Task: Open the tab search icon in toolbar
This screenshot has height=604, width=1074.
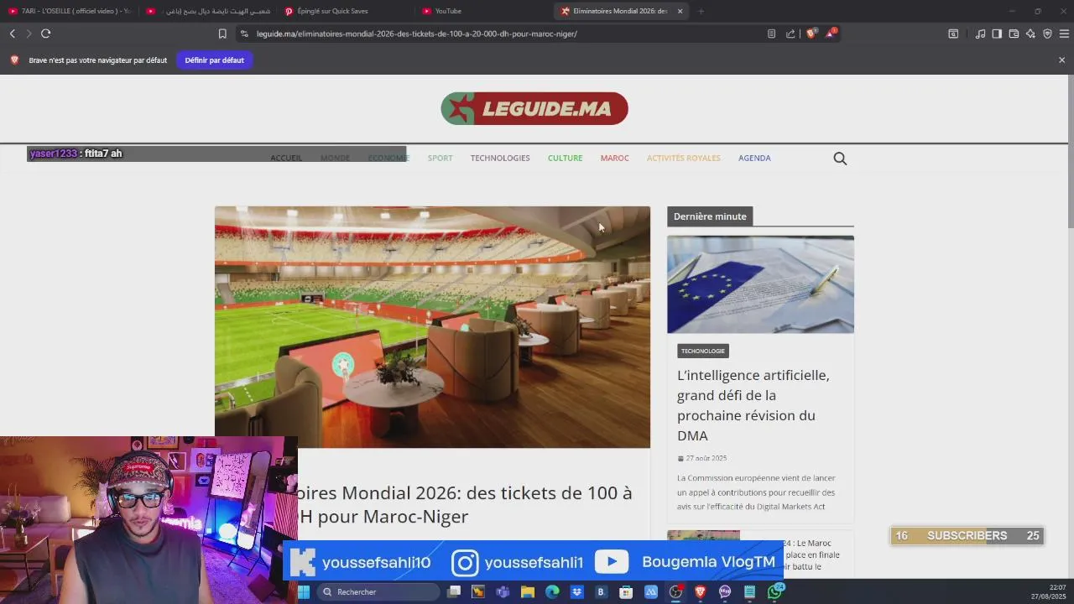Action: (x=953, y=34)
